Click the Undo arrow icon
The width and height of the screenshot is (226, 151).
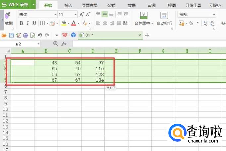click(x=40, y=35)
